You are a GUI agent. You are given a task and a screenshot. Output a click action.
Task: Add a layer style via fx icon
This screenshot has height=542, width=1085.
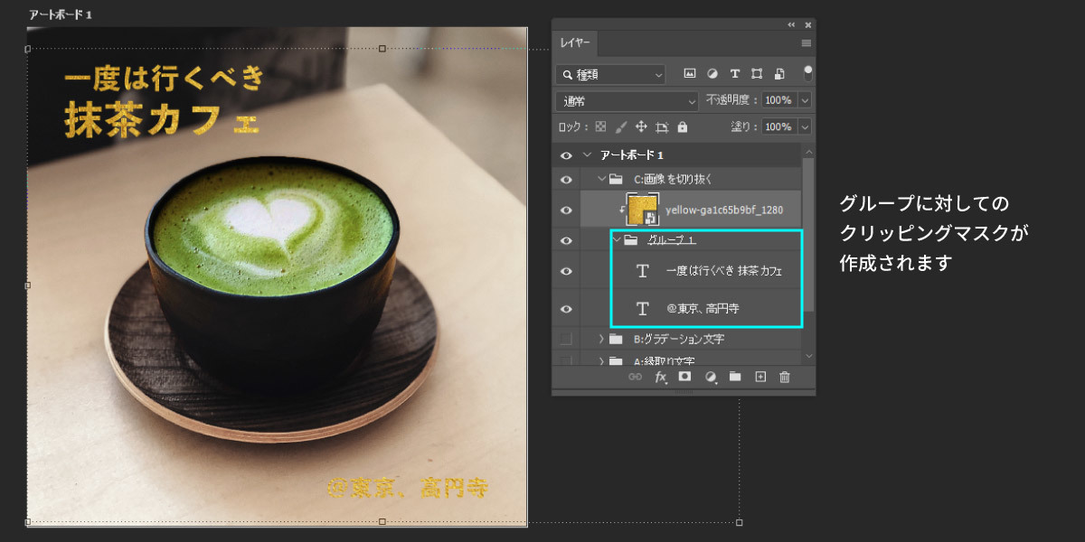661,377
